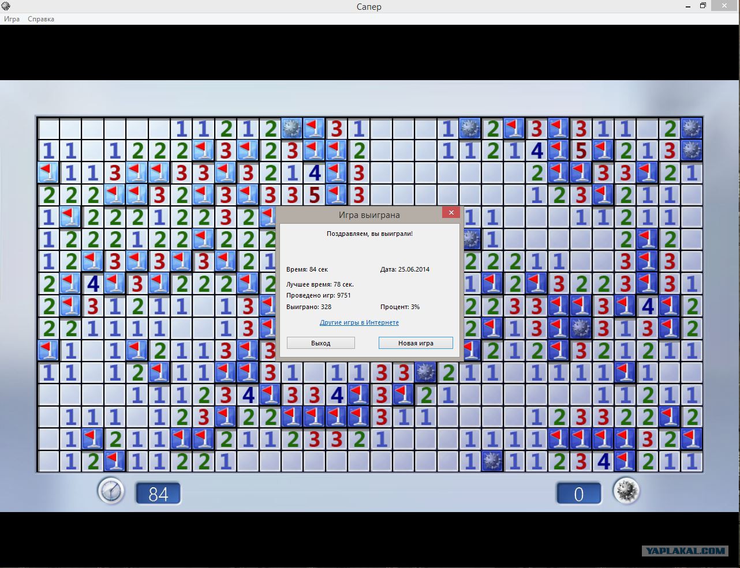The width and height of the screenshot is (740, 568).
Task: Click the Лучшее время: 78 сек. text
Action: coord(320,284)
